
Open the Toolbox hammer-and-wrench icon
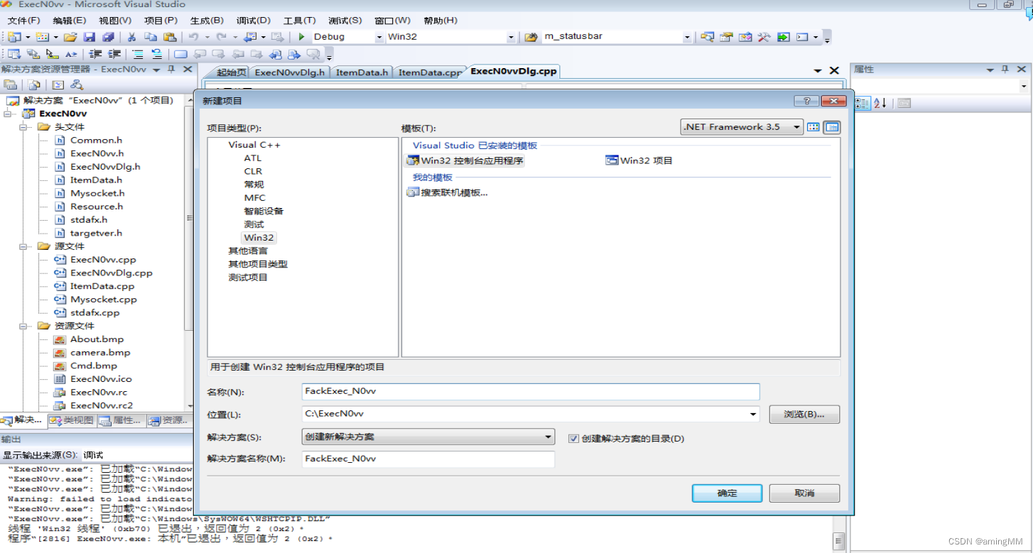(x=764, y=37)
